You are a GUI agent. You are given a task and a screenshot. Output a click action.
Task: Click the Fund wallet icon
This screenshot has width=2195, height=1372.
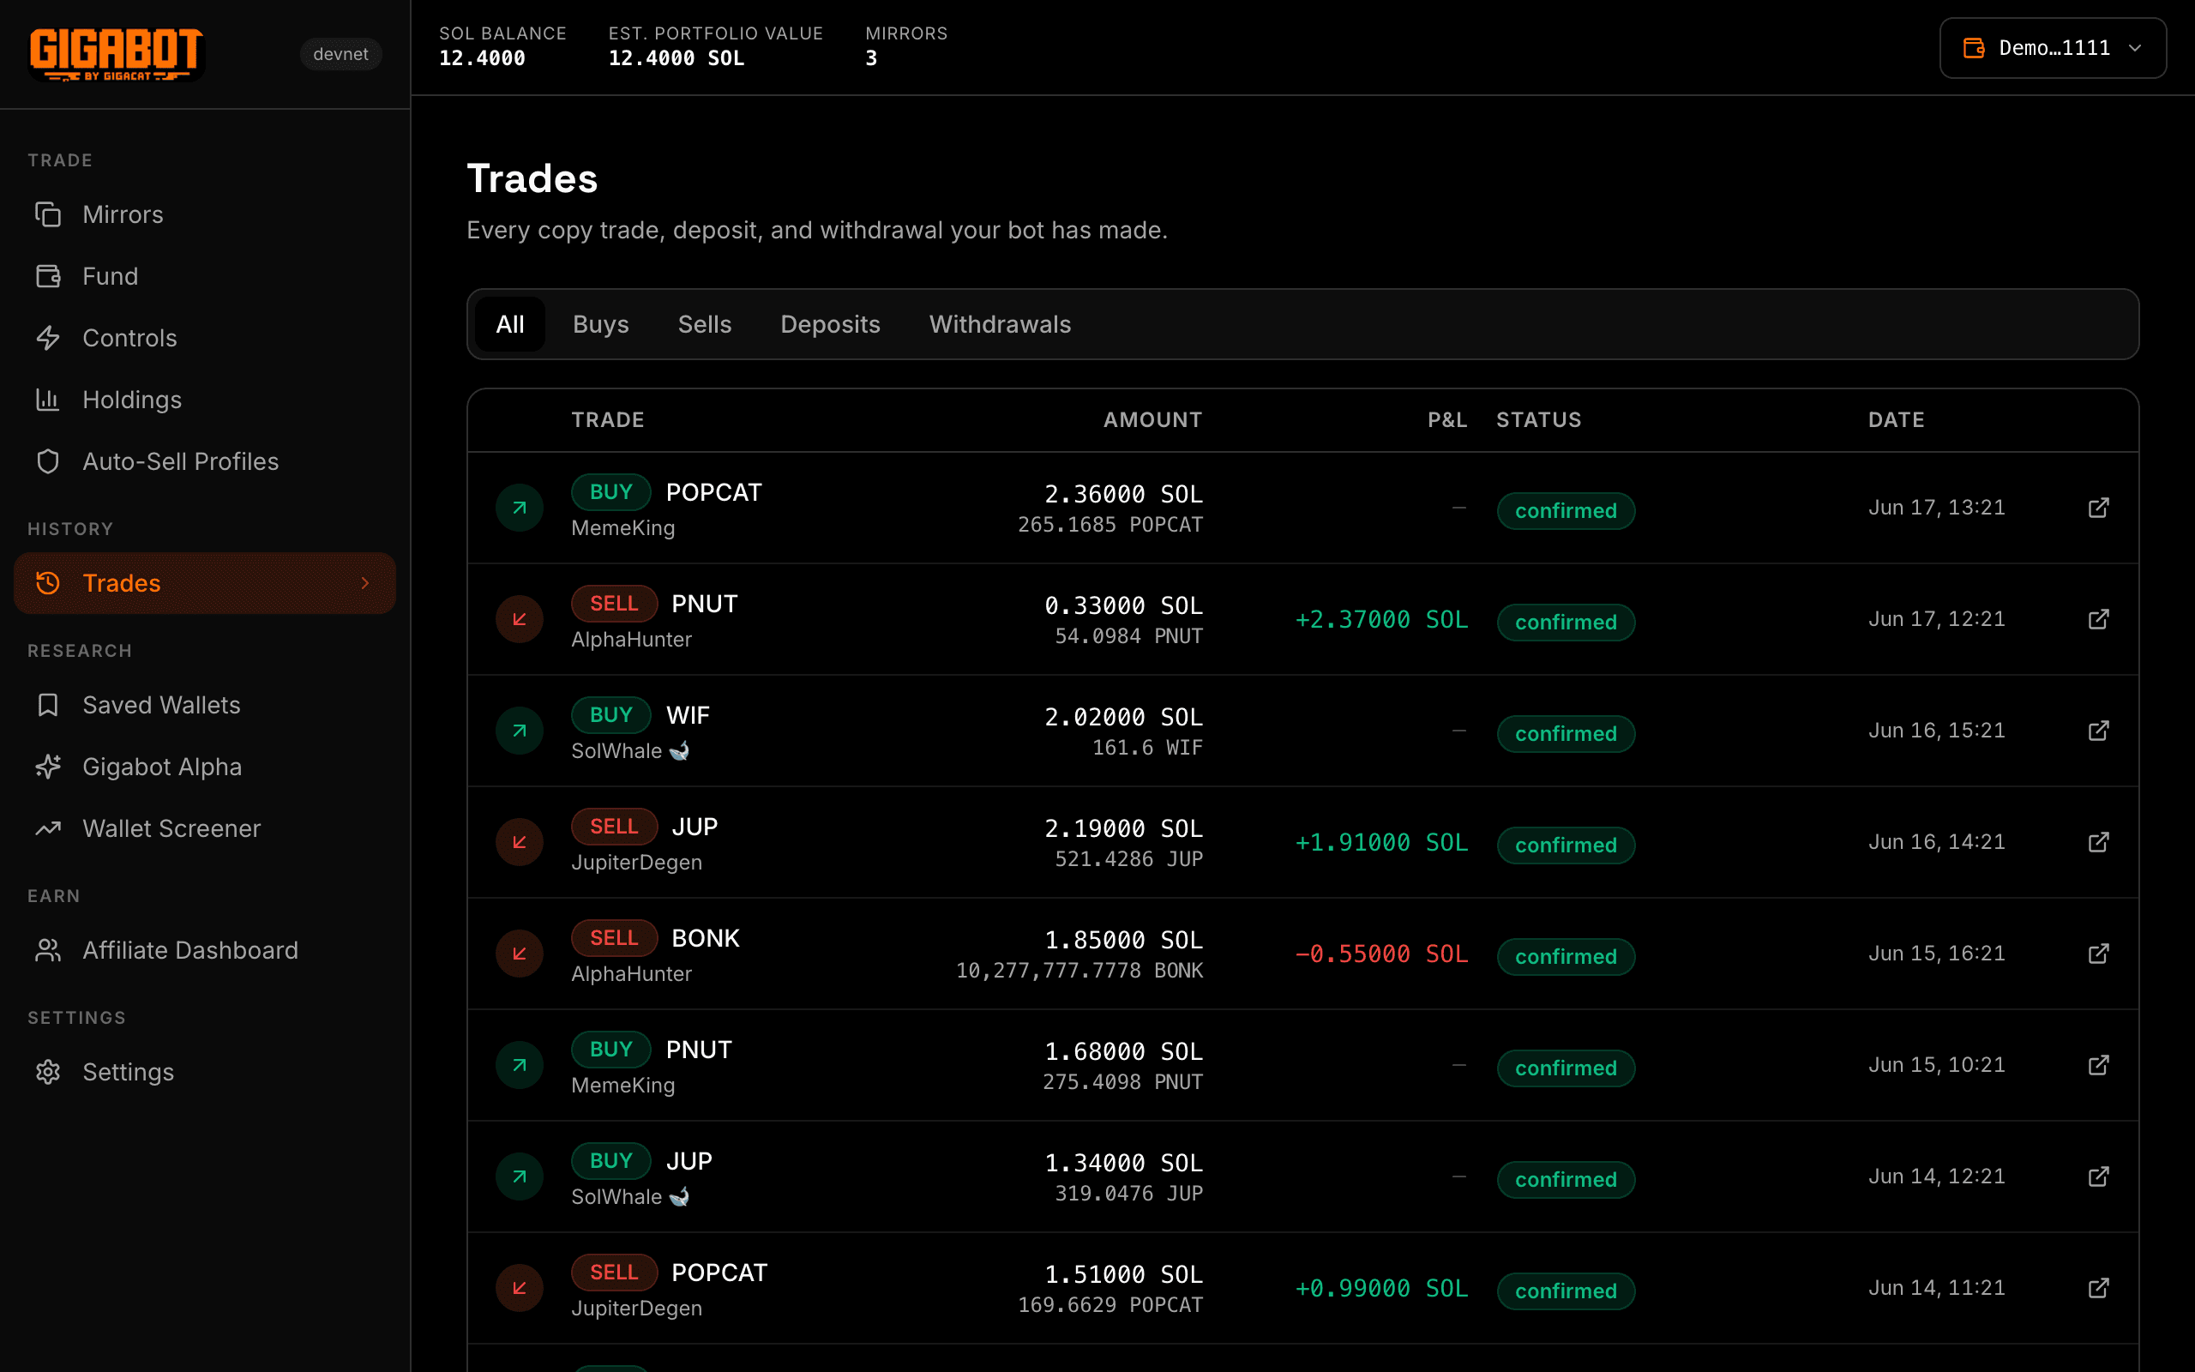tap(48, 276)
